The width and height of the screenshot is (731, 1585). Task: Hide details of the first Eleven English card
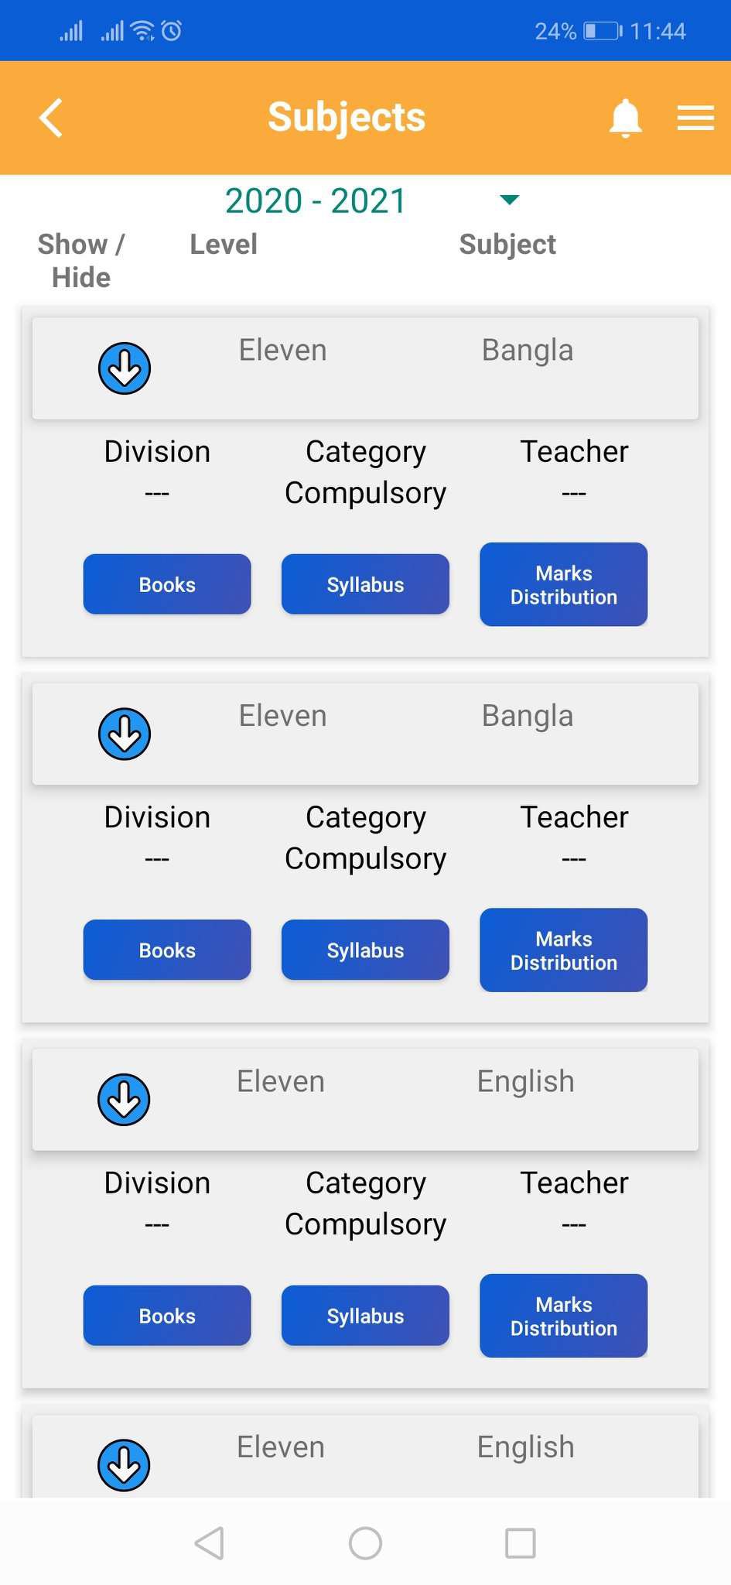pyautogui.click(x=124, y=1099)
